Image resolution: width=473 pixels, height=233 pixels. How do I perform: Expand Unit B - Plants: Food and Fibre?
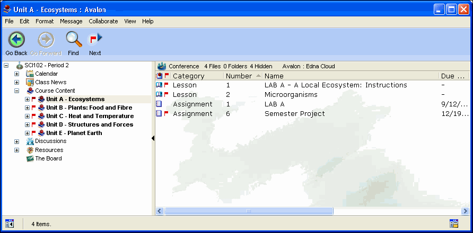point(27,107)
